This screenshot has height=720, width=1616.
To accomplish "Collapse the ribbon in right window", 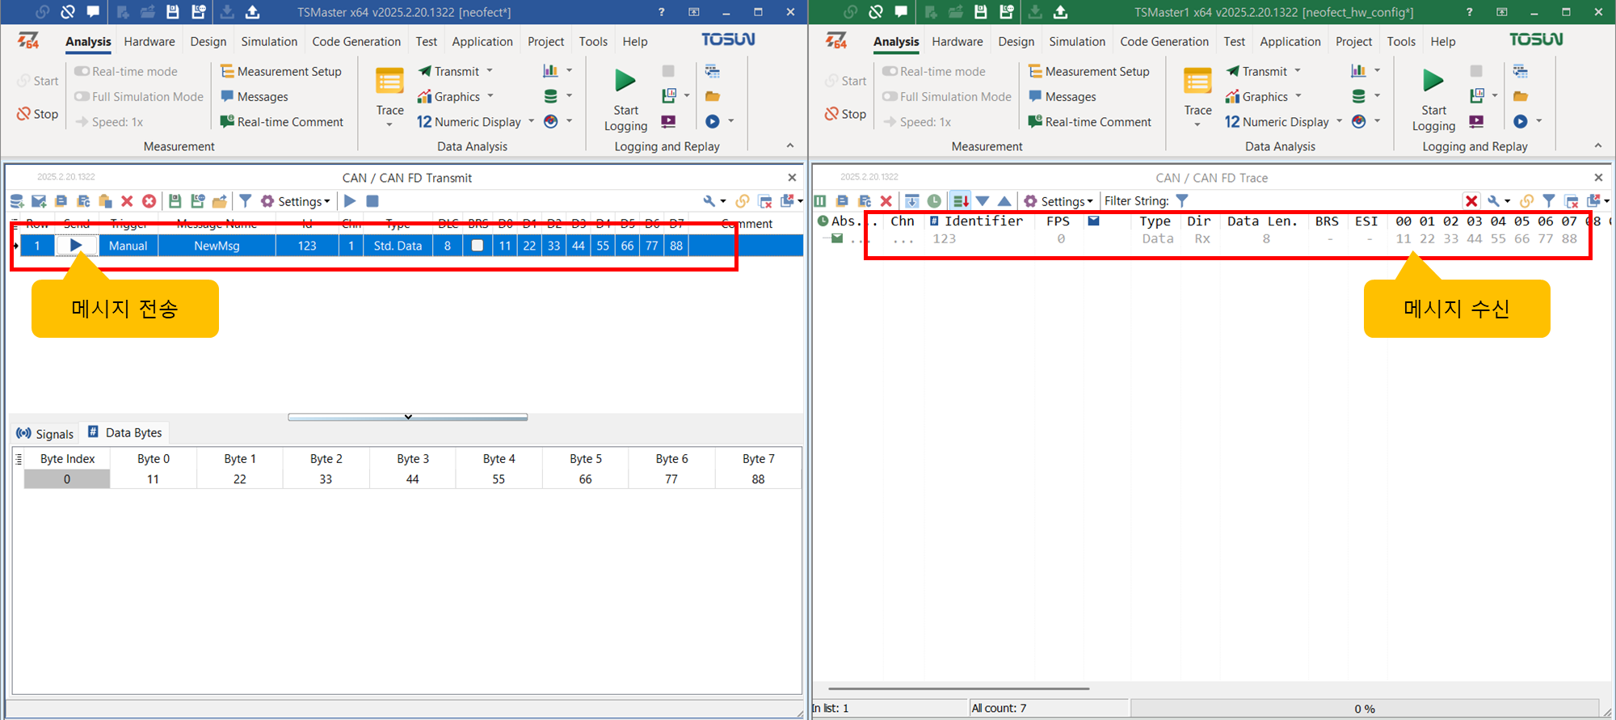I will coord(1598,145).
